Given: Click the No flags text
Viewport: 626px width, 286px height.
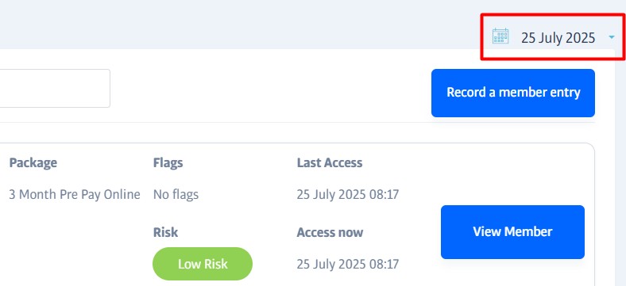Looking at the screenshot, I should tap(176, 194).
